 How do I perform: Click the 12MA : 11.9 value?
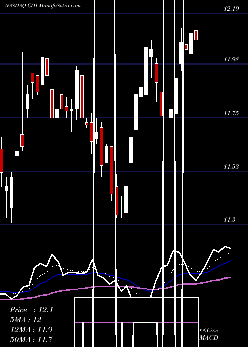tap(31, 329)
